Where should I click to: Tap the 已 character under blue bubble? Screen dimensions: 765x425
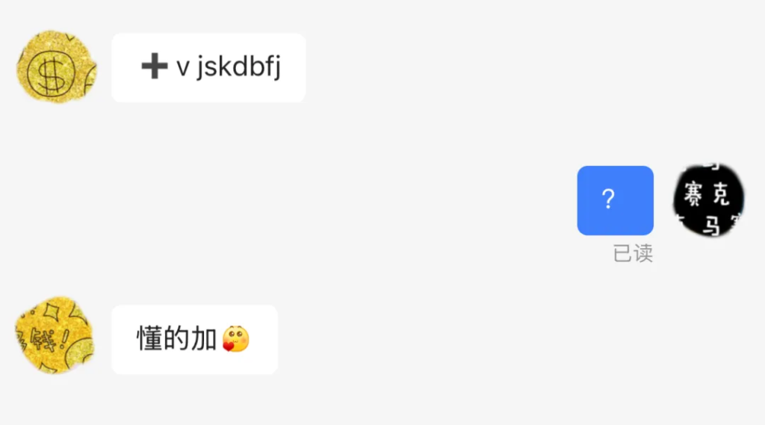point(622,253)
